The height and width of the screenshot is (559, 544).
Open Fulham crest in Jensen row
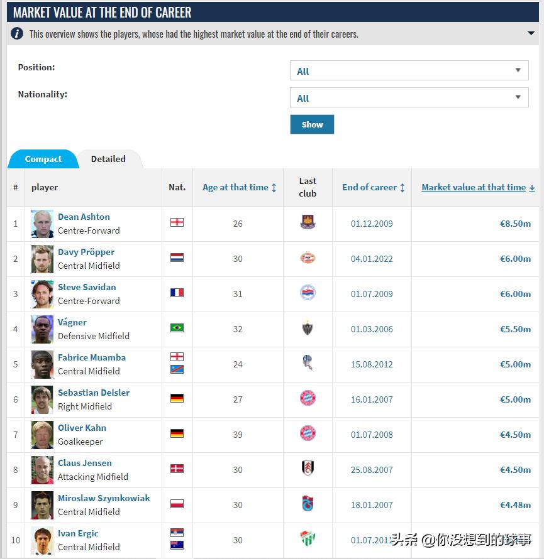coord(308,469)
